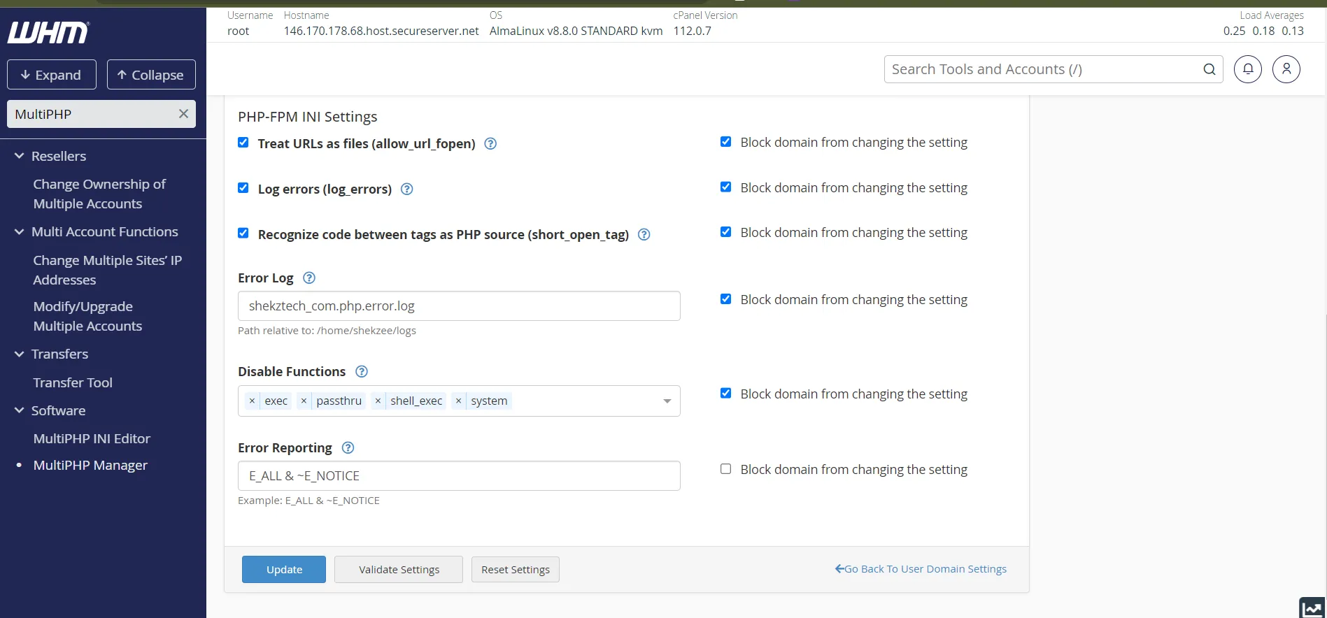The width and height of the screenshot is (1327, 618).
Task: Click the Update button
Action: coord(284,569)
